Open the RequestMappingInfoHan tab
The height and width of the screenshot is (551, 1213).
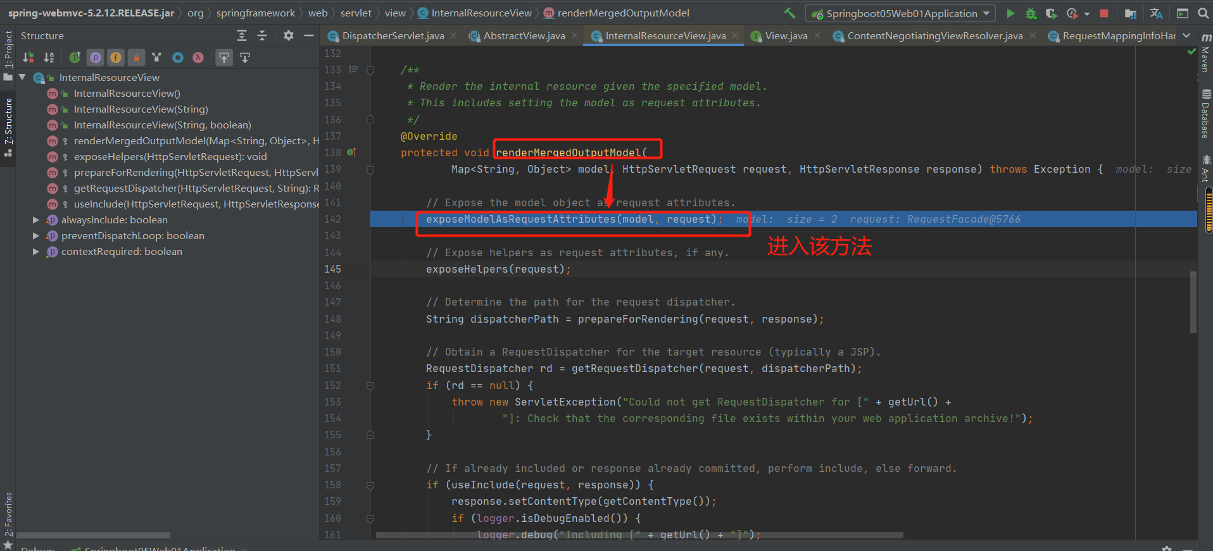[1118, 36]
